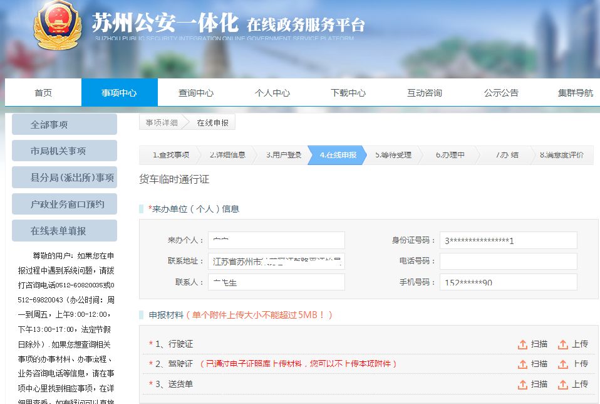Viewport: 600px width, 404px height.
Task: Click the 电话号码 input field
Action: [x=508, y=261]
